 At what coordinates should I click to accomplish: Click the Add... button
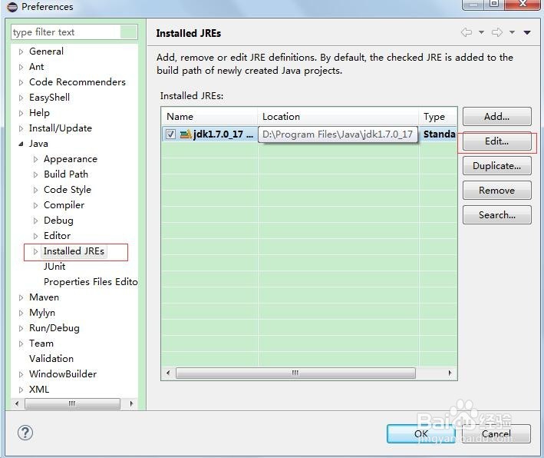click(497, 116)
